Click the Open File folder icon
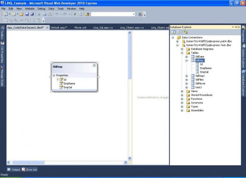Screen dimensions: 246x178 coord(22,14)
